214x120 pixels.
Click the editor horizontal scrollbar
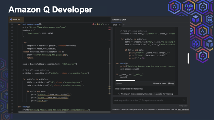click(x=42, y=112)
